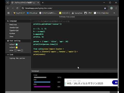
Task: Click the HIS/JAL Honolulu Marathon ad
Action: [91, 82]
